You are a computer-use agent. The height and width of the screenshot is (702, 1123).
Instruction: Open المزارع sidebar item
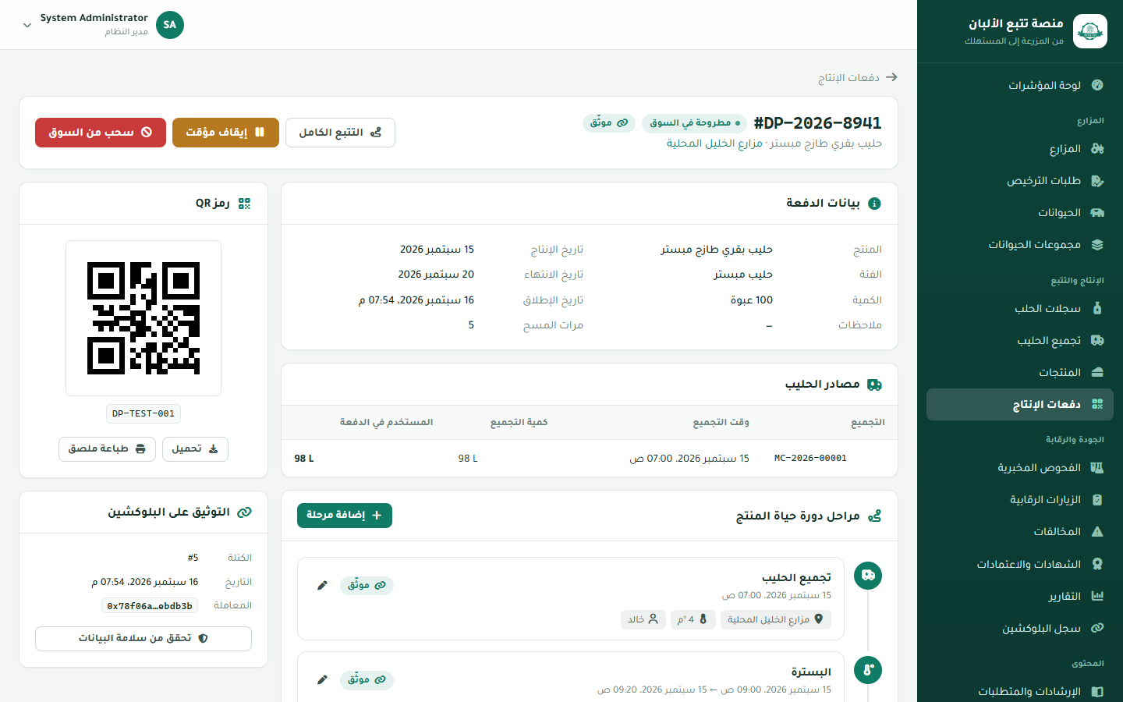[1019, 149]
